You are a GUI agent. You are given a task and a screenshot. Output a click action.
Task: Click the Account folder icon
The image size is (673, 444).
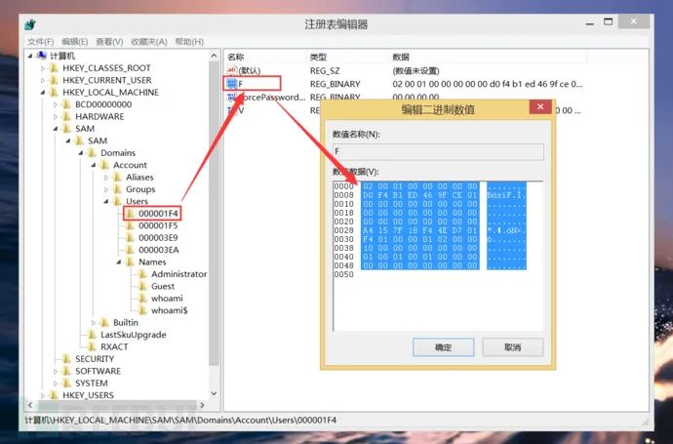click(104, 165)
